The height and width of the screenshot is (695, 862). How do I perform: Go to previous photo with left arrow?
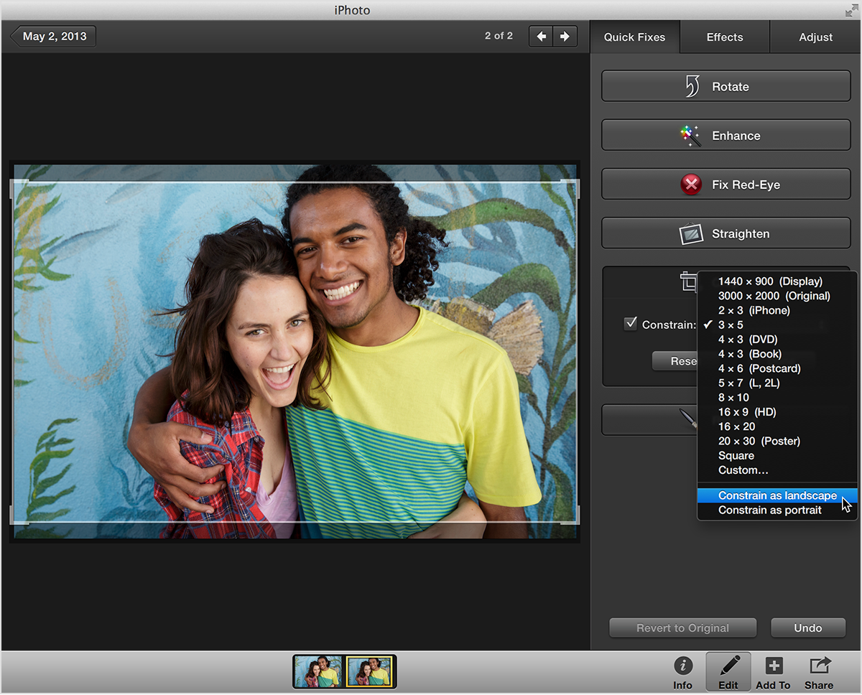tap(541, 36)
